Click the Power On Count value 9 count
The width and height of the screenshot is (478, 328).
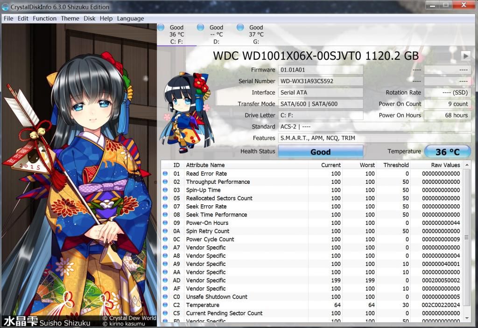[x=448, y=104]
